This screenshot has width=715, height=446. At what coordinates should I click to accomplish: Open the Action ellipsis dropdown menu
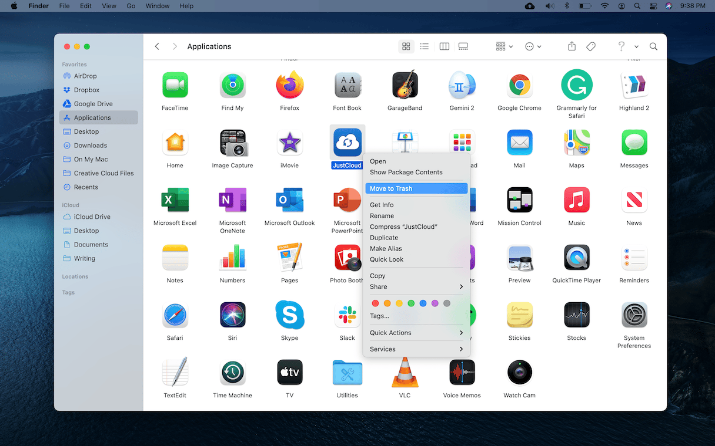533,46
